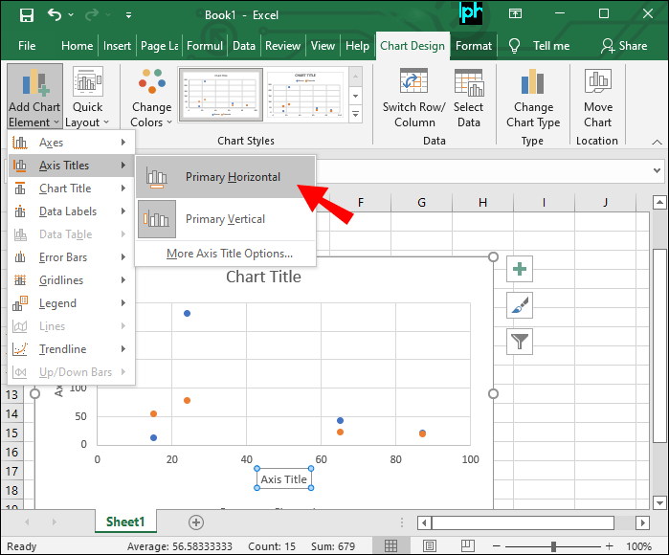This screenshot has height=555, width=669.
Task: Open the Chart Filters funnel button
Action: tap(520, 342)
